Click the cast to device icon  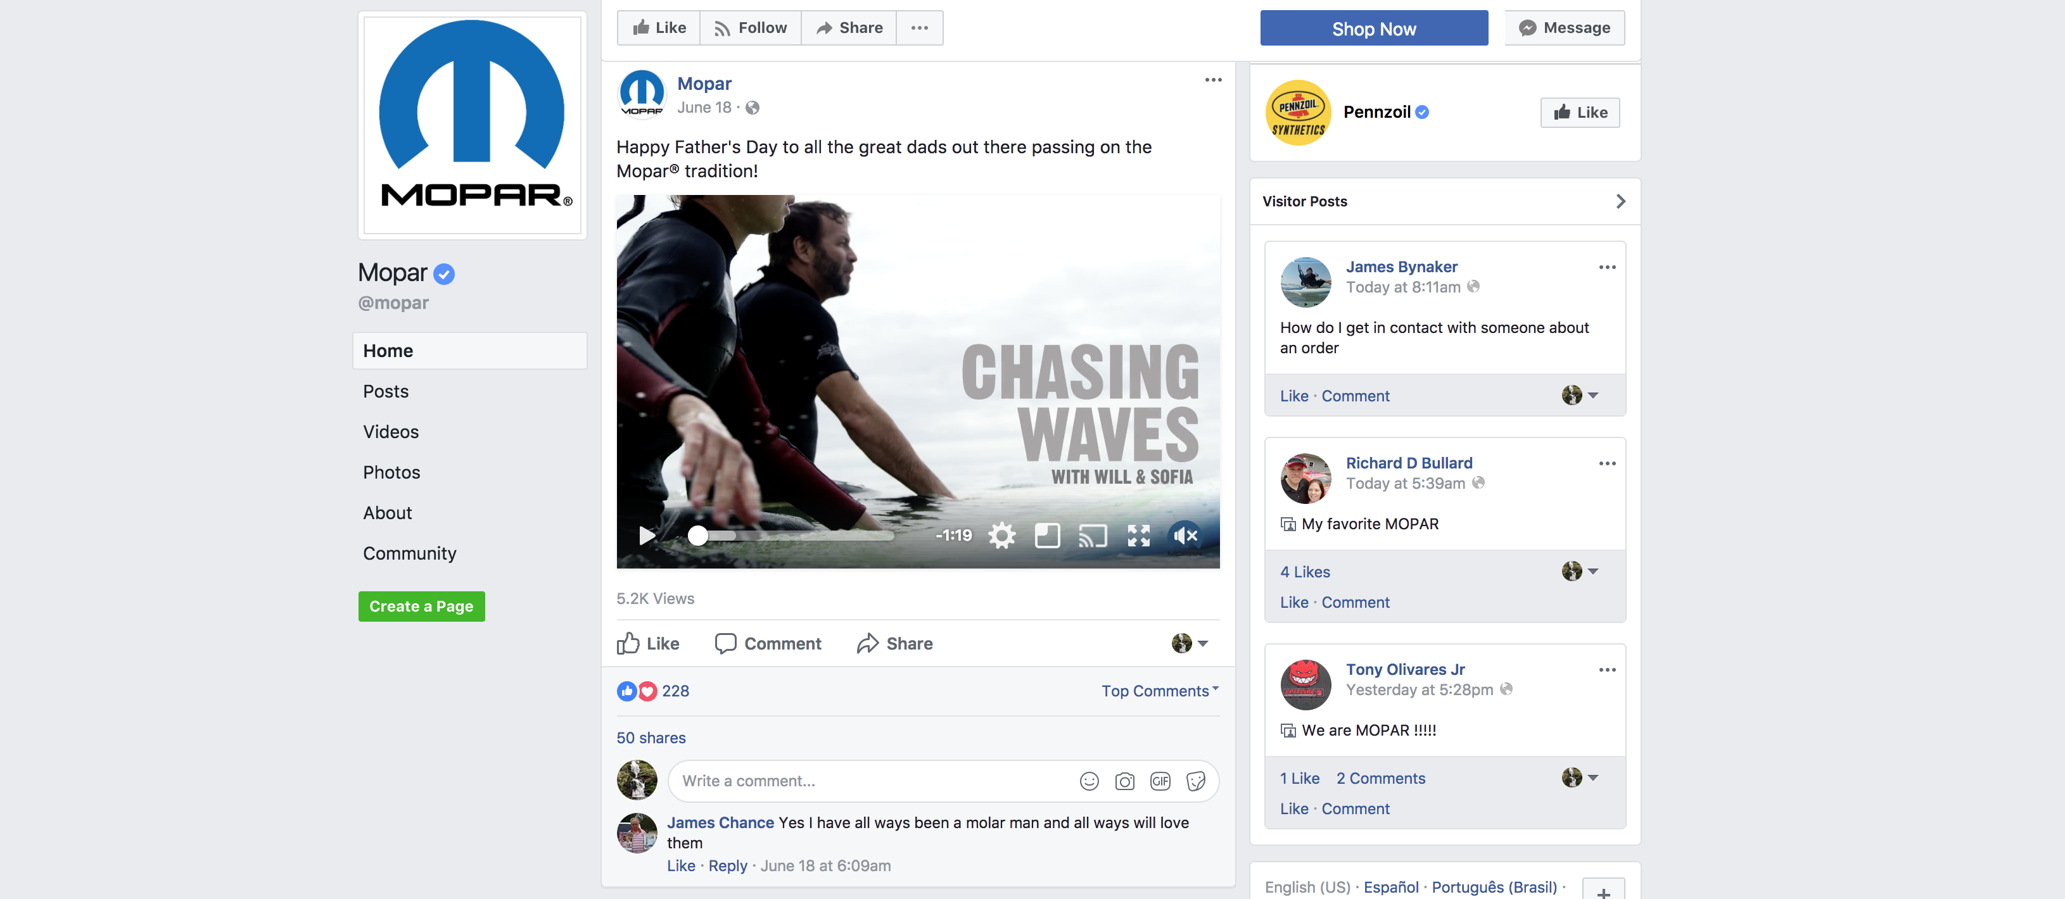[x=1093, y=535]
